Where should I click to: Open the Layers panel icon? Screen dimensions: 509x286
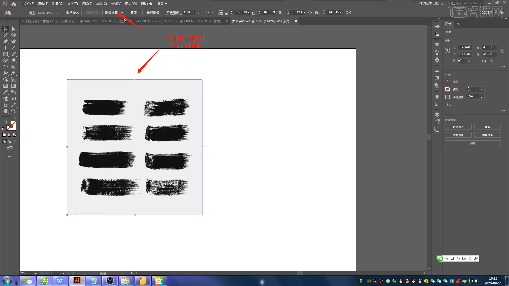(x=437, y=115)
